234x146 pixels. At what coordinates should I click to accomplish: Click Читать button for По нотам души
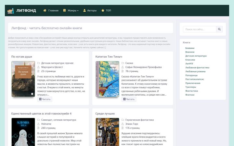(45, 99)
